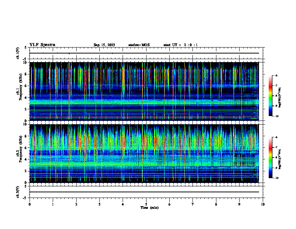Click ch.2 frequency axis tick "2"
Viewport: 296px width, 229px height.
tap(26, 171)
